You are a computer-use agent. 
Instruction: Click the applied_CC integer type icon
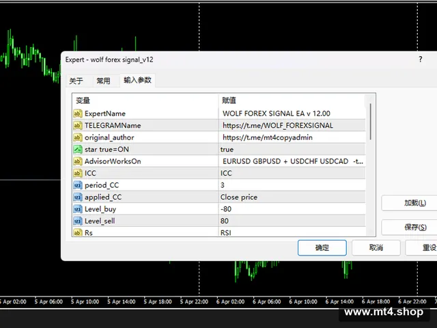(x=78, y=197)
